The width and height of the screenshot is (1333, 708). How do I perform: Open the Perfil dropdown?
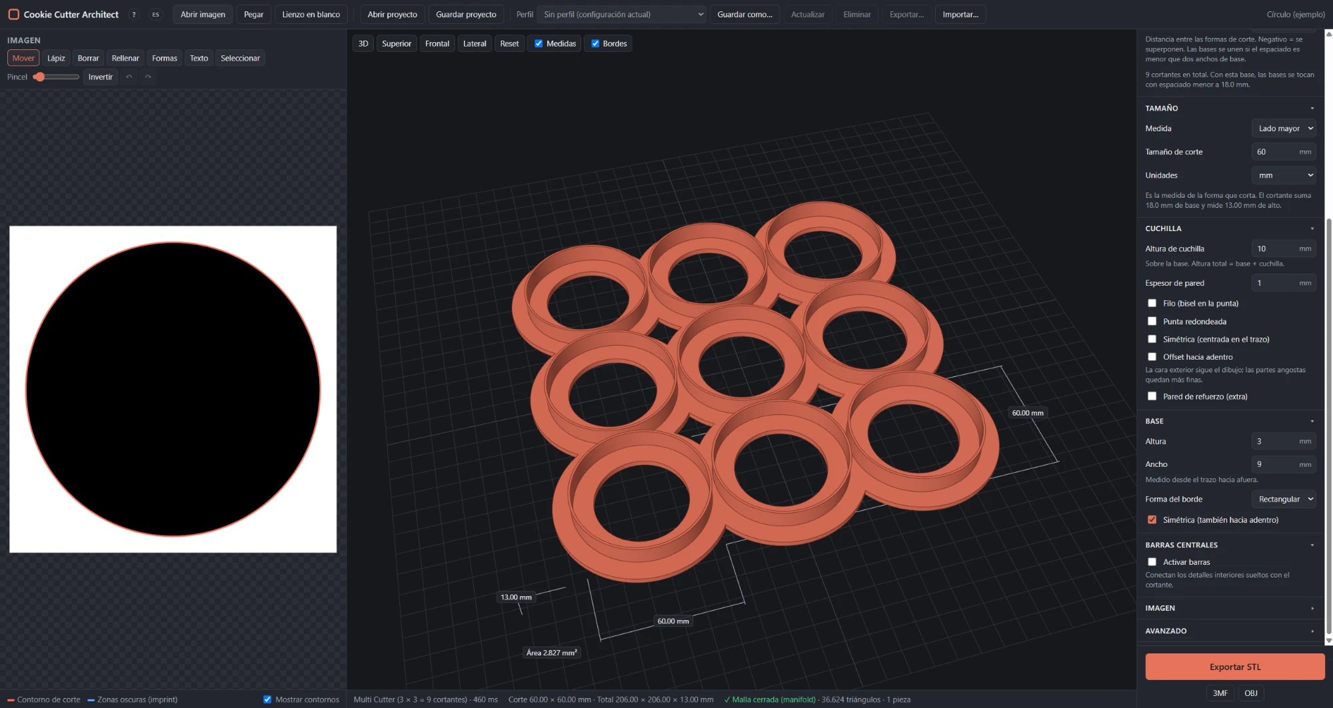pos(621,15)
